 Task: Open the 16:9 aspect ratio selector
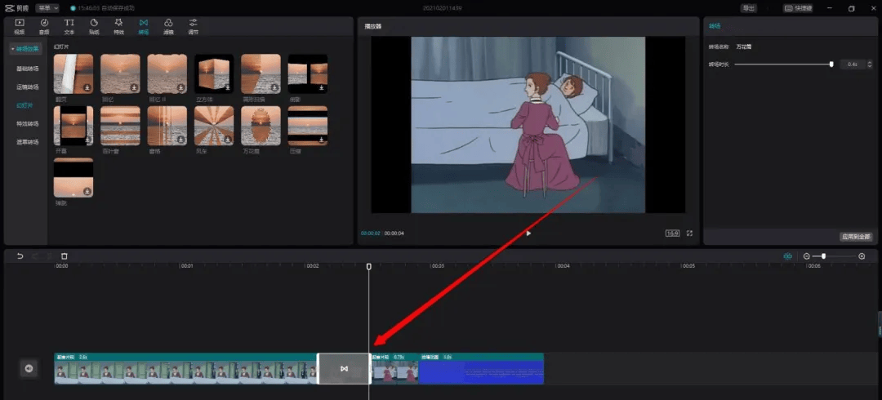click(x=673, y=233)
